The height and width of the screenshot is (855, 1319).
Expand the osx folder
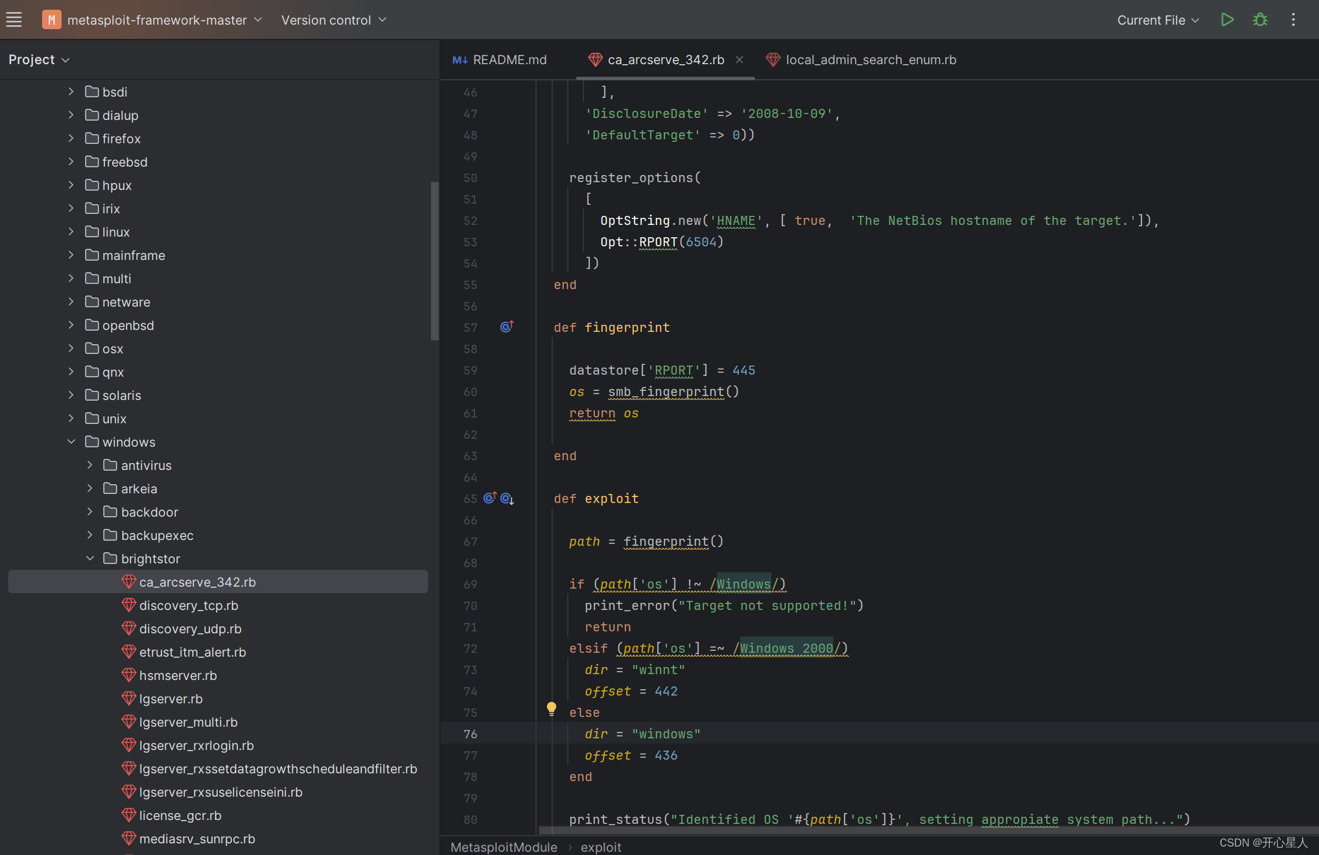tap(71, 348)
